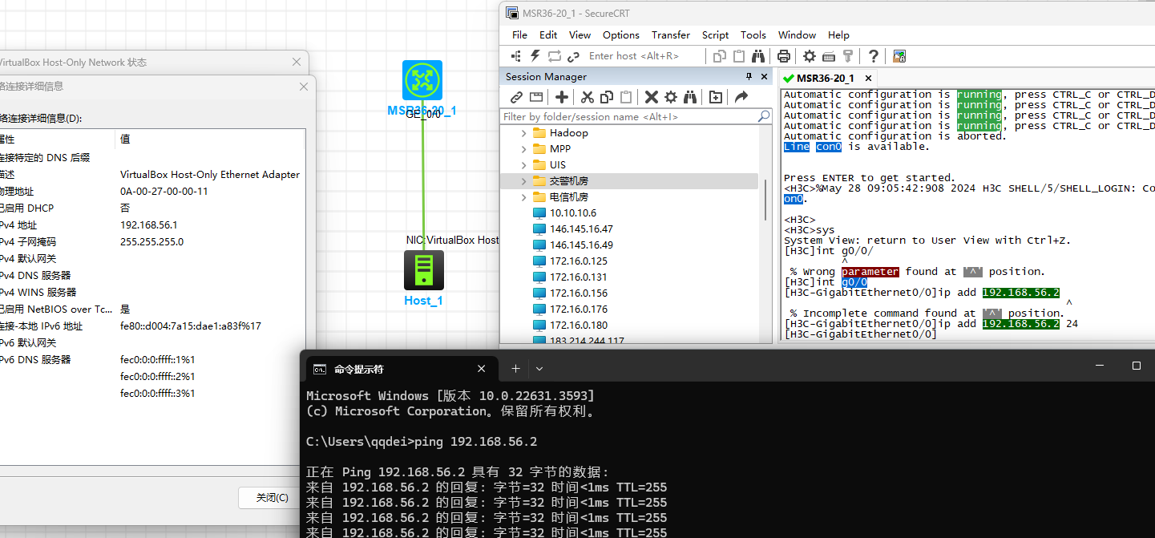Add new session with plus icon
1155x538 pixels.
pyautogui.click(x=562, y=97)
